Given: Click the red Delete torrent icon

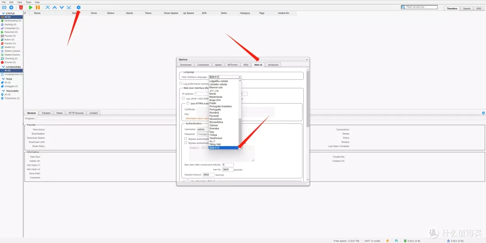Looking at the screenshot, I should click(x=21, y=7).
